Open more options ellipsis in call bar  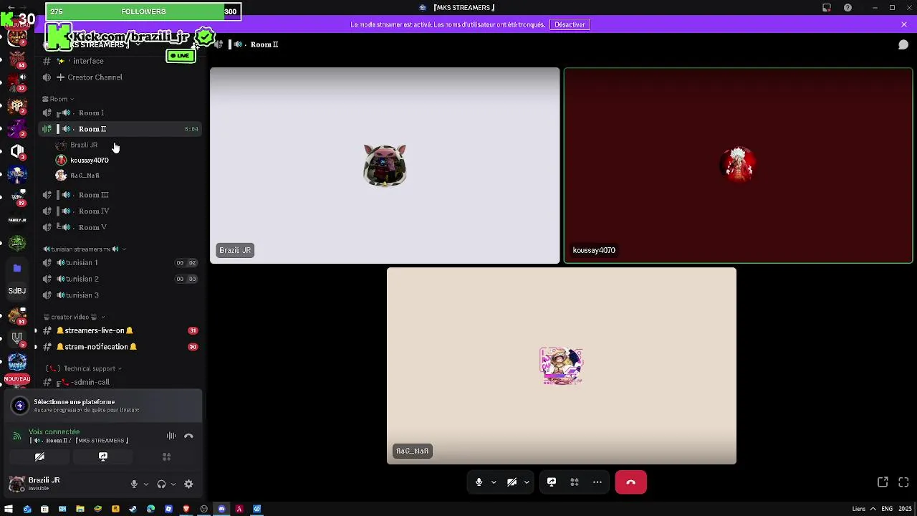click(x=597, y=482)
